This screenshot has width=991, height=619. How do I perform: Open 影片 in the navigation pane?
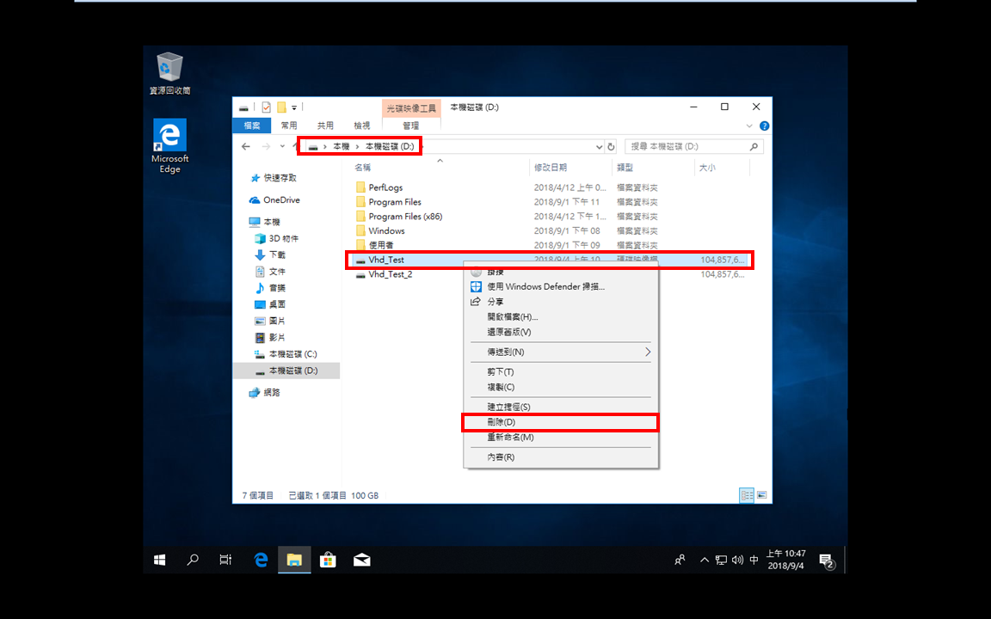pos(277,337)
